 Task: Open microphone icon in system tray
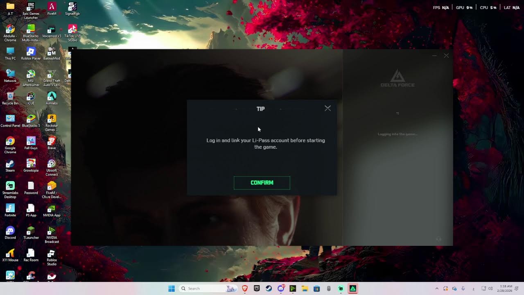coord(463,288)
